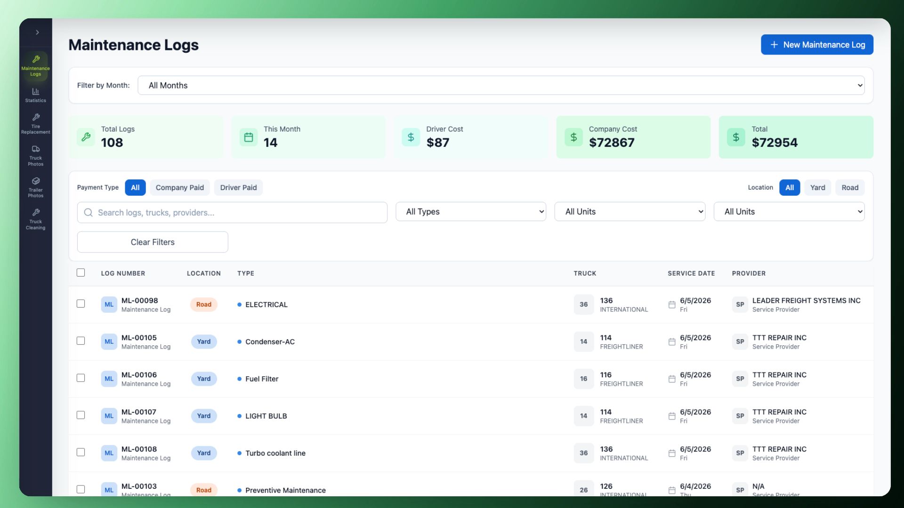Click the dollar icon in Total card
The image size is (904, 508).
[736, 137]
